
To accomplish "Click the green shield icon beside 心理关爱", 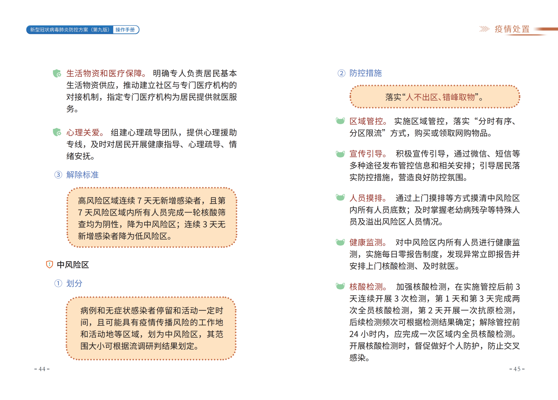I will click(x=57, y=132).
